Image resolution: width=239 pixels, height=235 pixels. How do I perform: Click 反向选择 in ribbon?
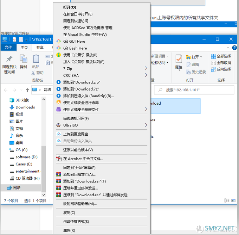pyautogui.click(x=221, y=69)
